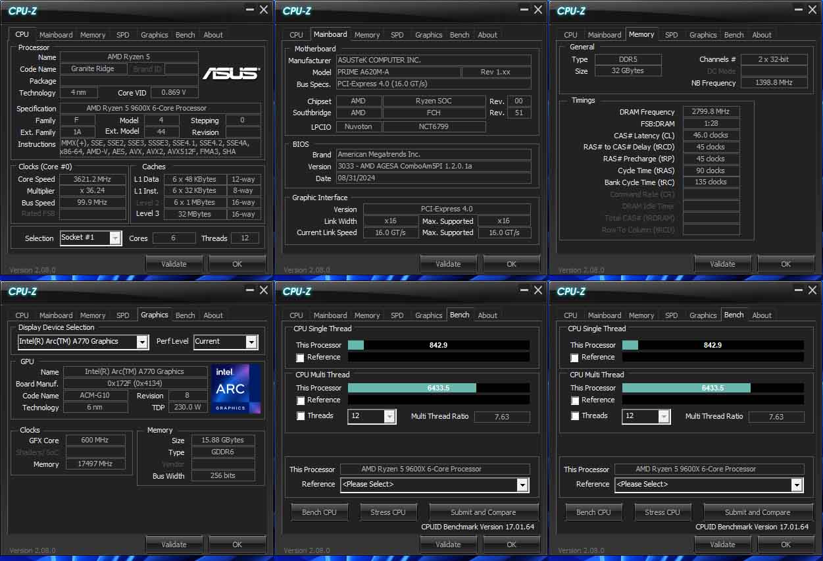Click the memory Type DDR5 value

tap(628, 59)
